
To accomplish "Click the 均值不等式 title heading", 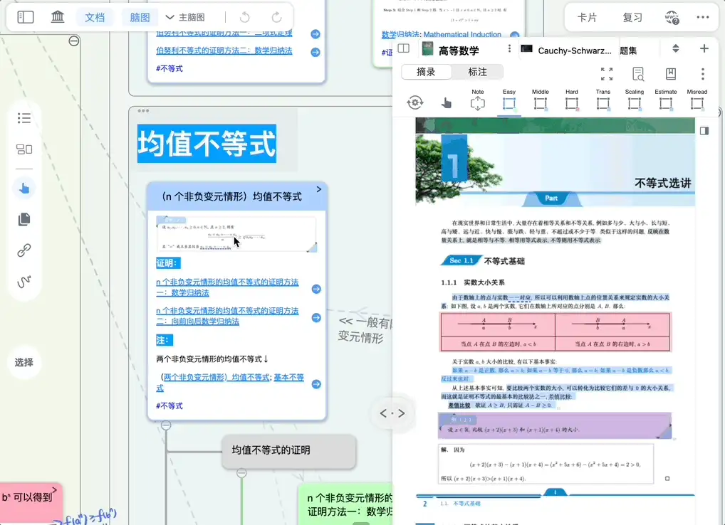I will [207, 144].
